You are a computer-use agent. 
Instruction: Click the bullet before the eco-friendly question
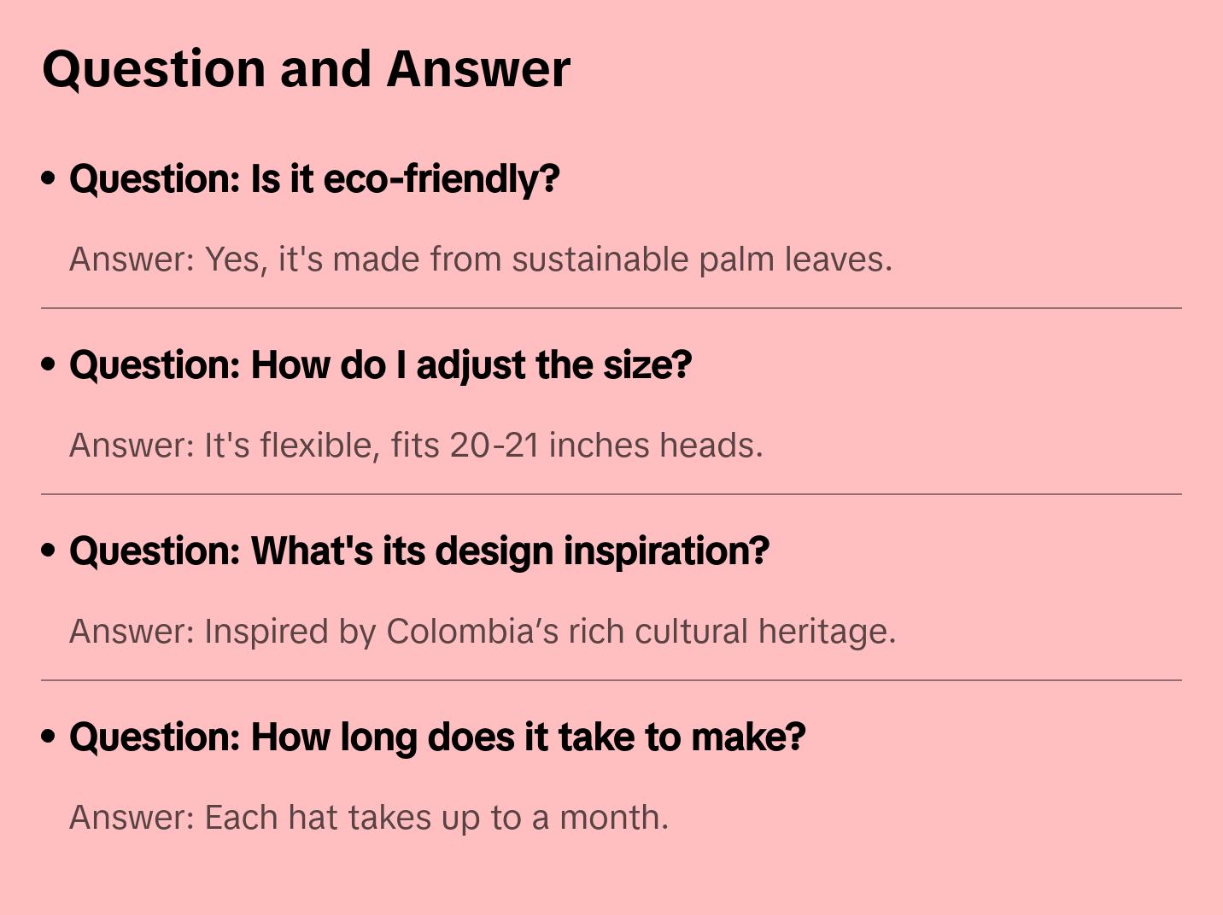point(49,179)
